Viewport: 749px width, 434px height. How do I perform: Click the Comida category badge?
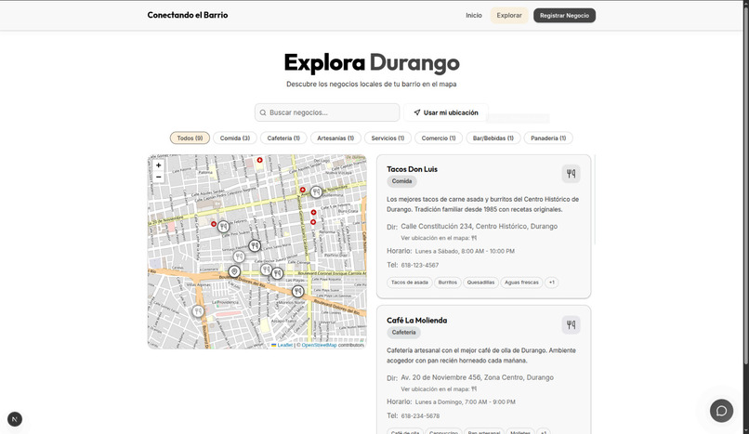point(401,181)
